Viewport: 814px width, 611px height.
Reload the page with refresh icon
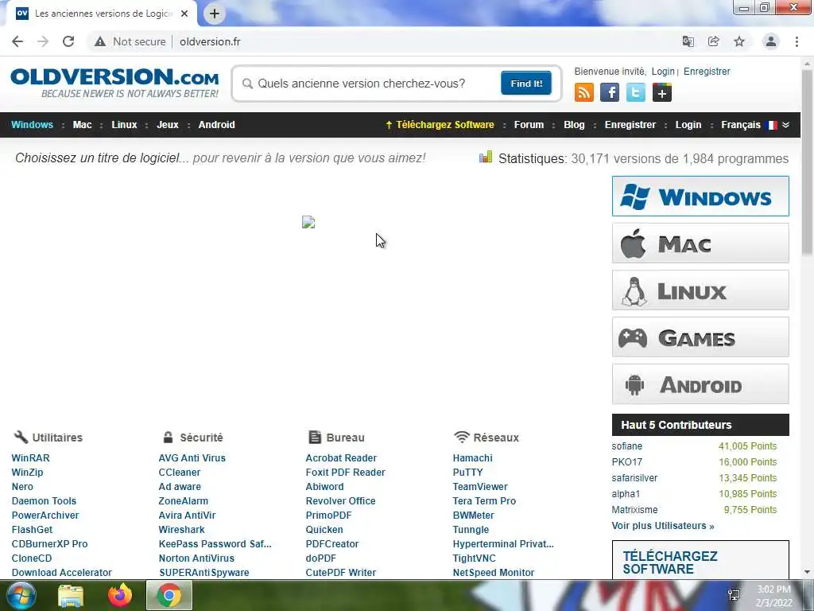68,41
